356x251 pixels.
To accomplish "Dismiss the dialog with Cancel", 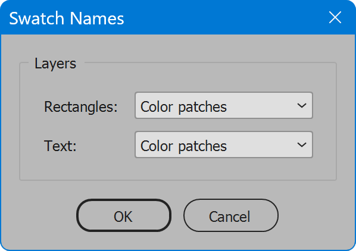I will (x=230, y=215).
